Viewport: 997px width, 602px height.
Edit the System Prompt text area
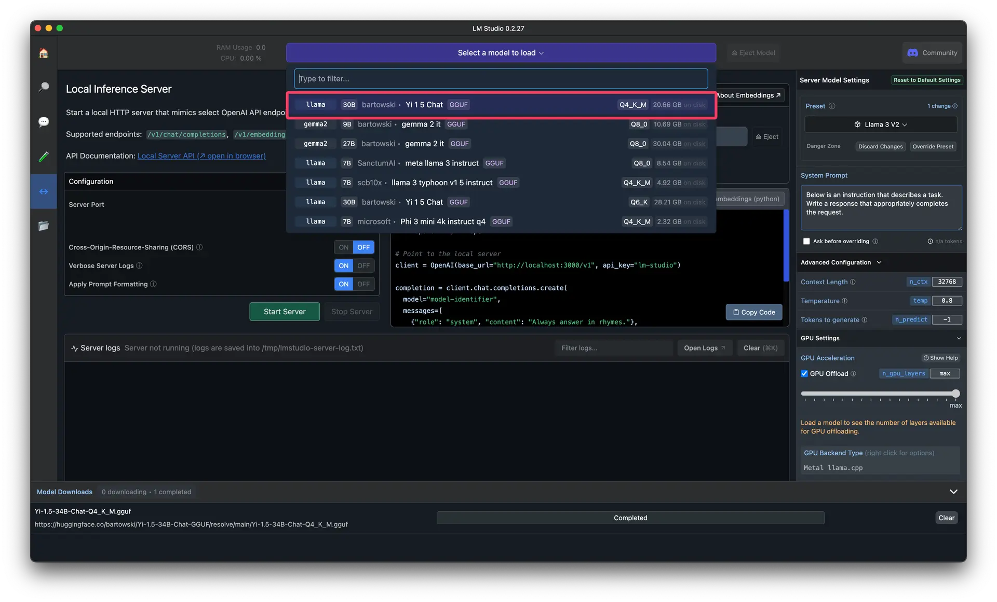881,208
